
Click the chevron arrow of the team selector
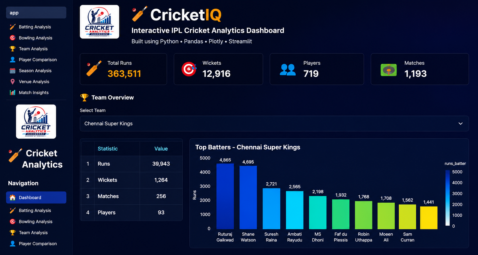click(460, 124)
